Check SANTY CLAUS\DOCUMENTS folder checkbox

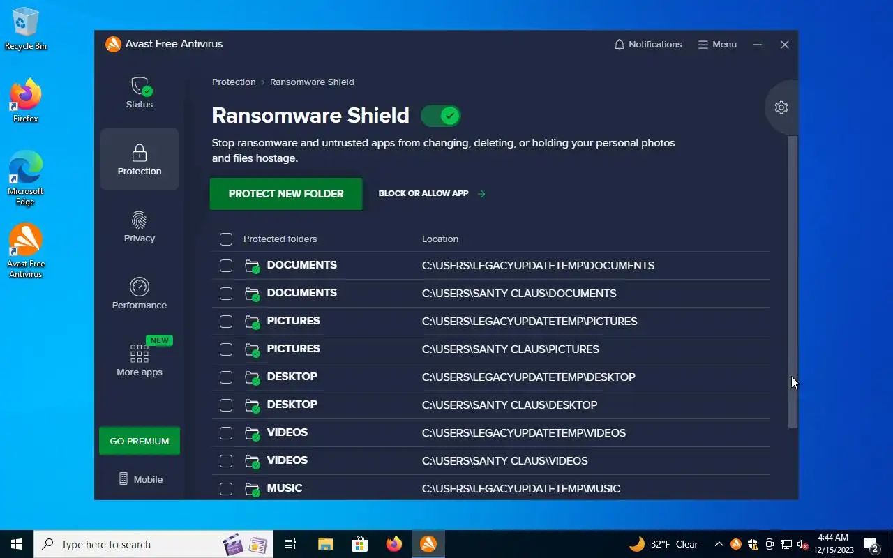point(226,294)
